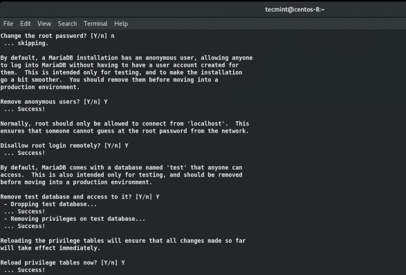The width and height of the screenshot is (406, 275).
Task: Click the 'Reload privilege tables now?' prompt line
Action: point(62,262)
